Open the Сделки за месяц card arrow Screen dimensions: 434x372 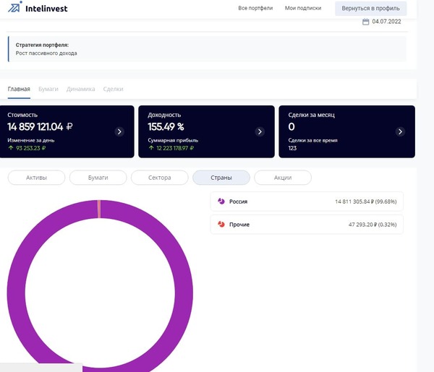(x=400, y=131)
